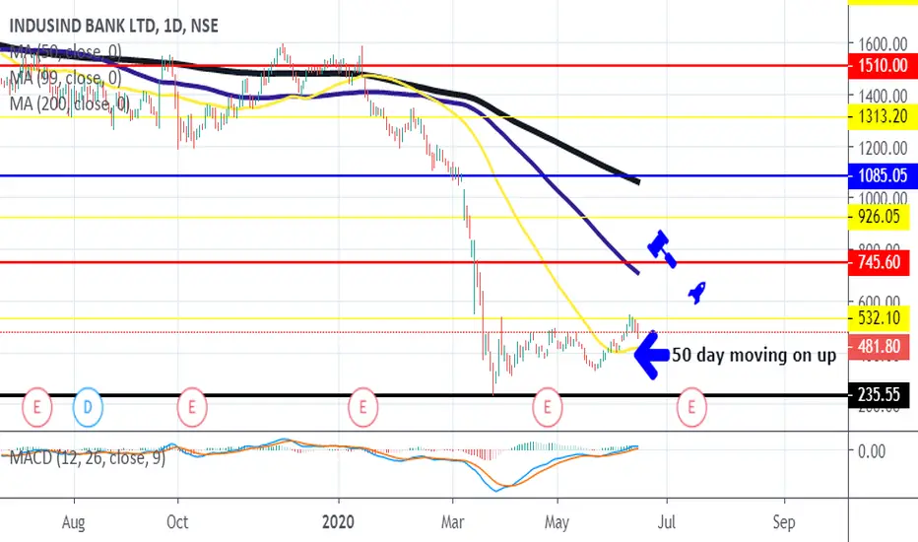The height and width of the screenshot is (542, 918).
Task: Click the black 235.55 price label
Action: tap(879, 395)
